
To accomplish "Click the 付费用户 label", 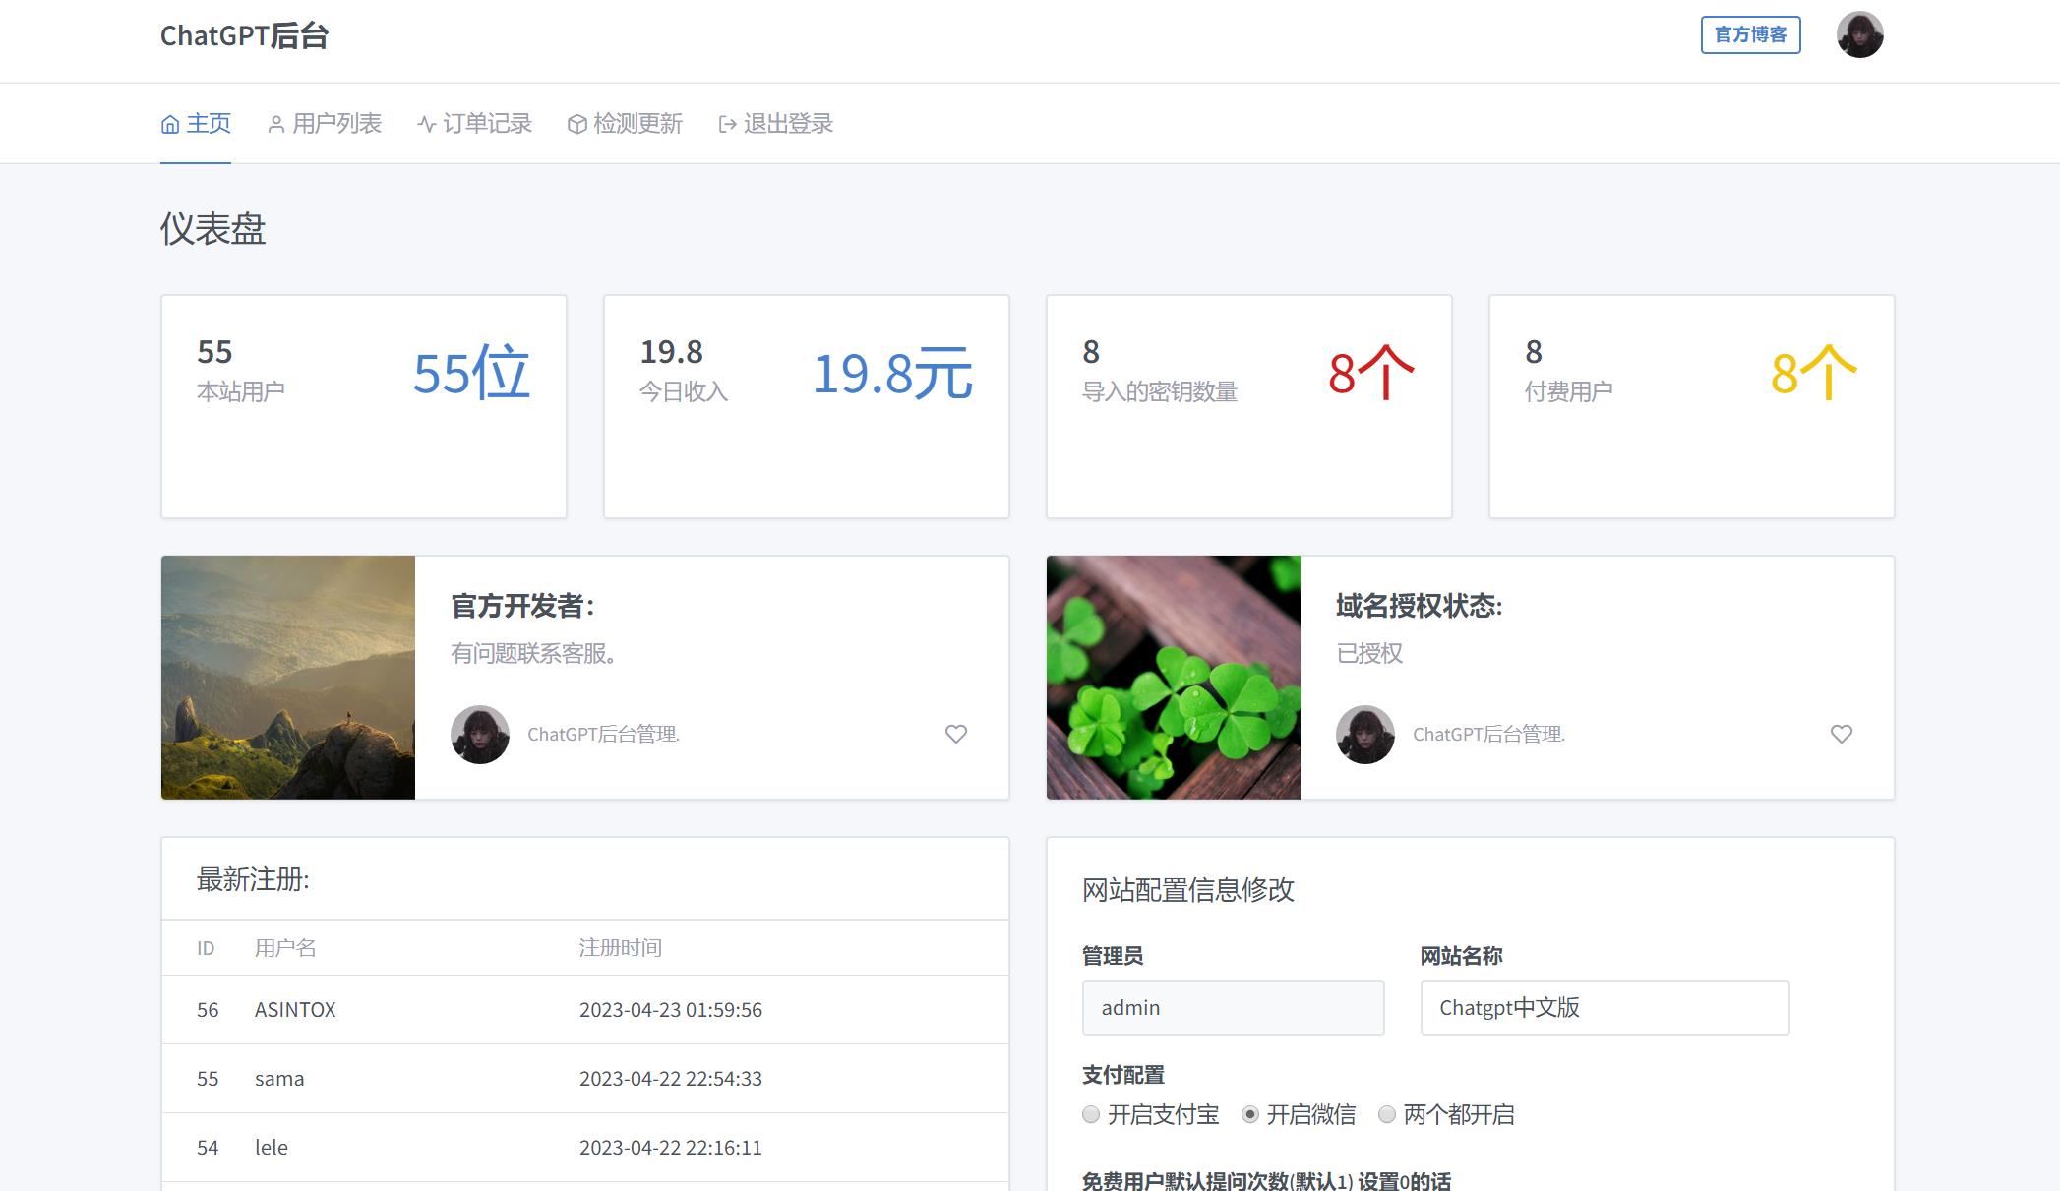I will coord(1569,391).
